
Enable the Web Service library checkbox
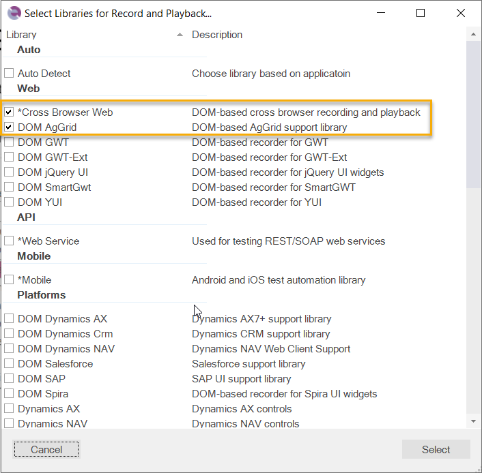pos(9,241)
